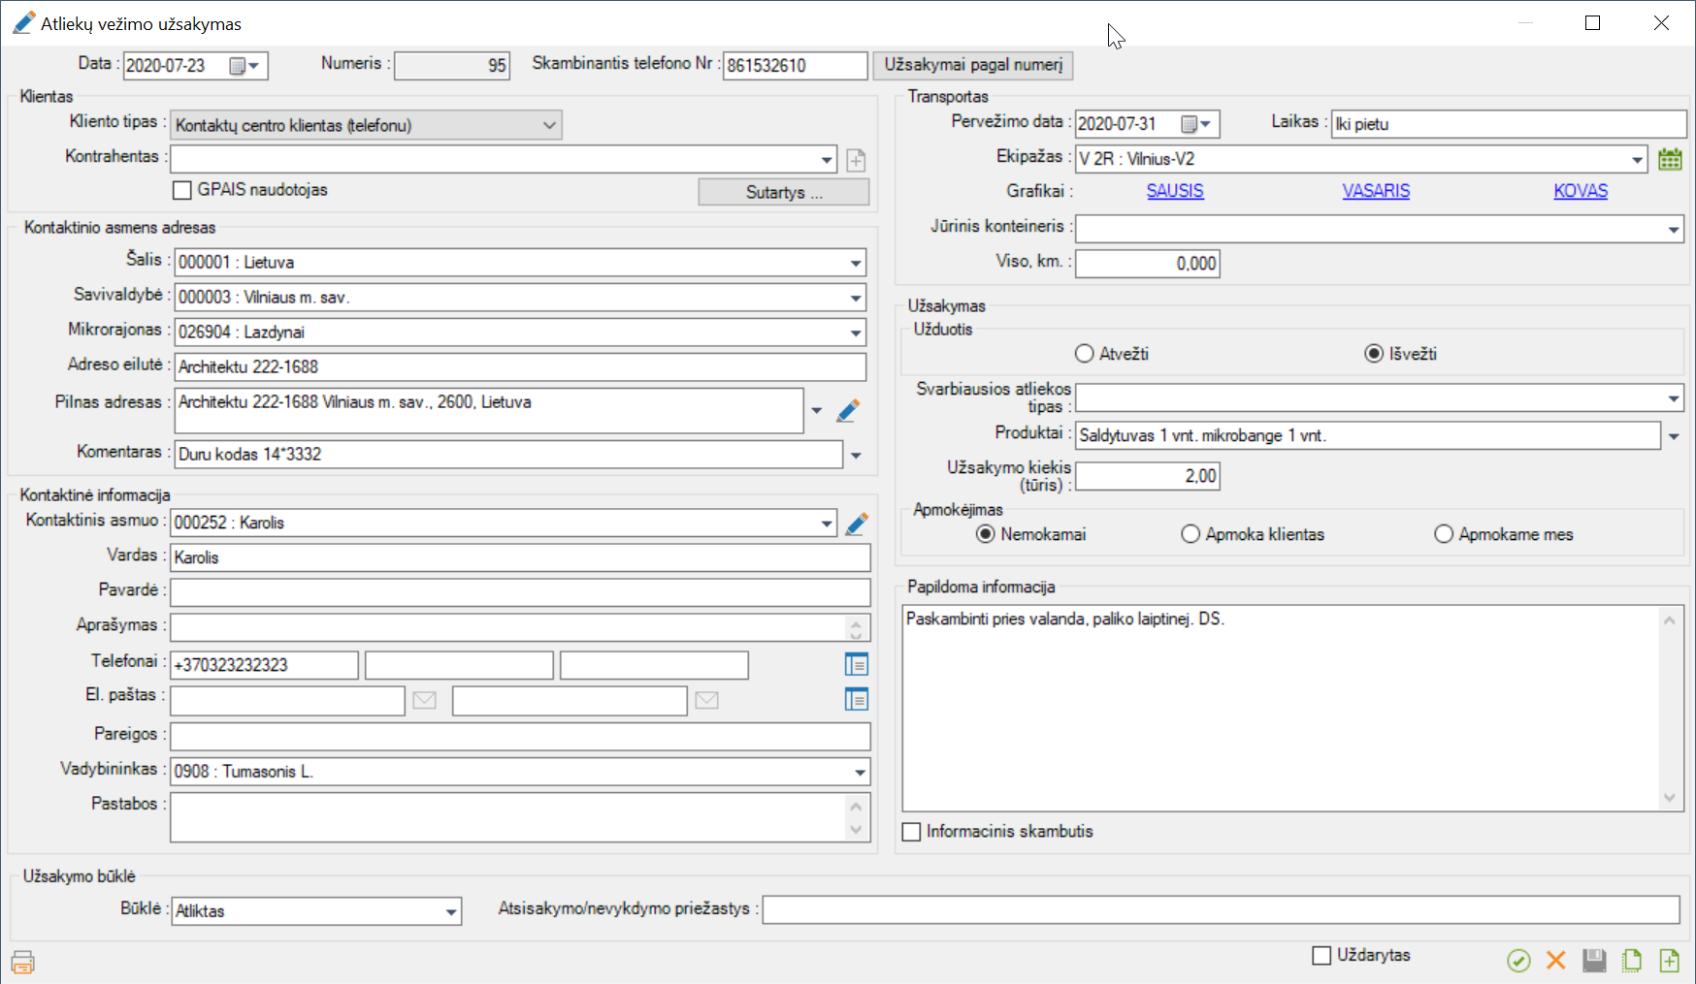This screenshot has height=984, width=1696.
Task: Open the VASARIS schedule link
Action: tap(1376, 191)
